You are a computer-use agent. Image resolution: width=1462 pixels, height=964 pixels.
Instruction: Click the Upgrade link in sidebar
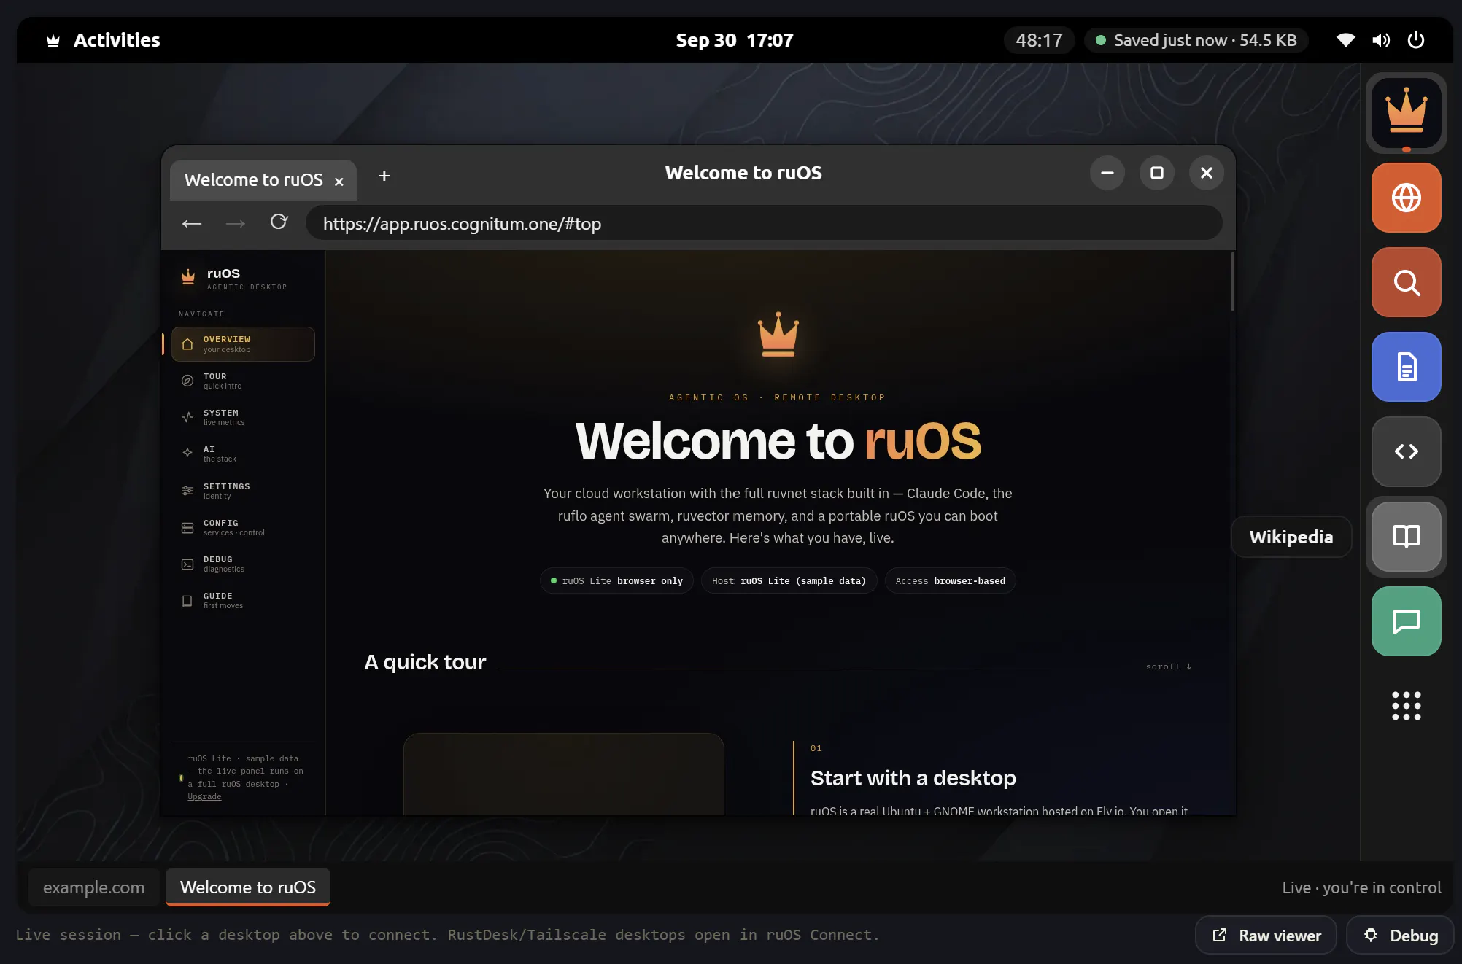click(204, 796)
